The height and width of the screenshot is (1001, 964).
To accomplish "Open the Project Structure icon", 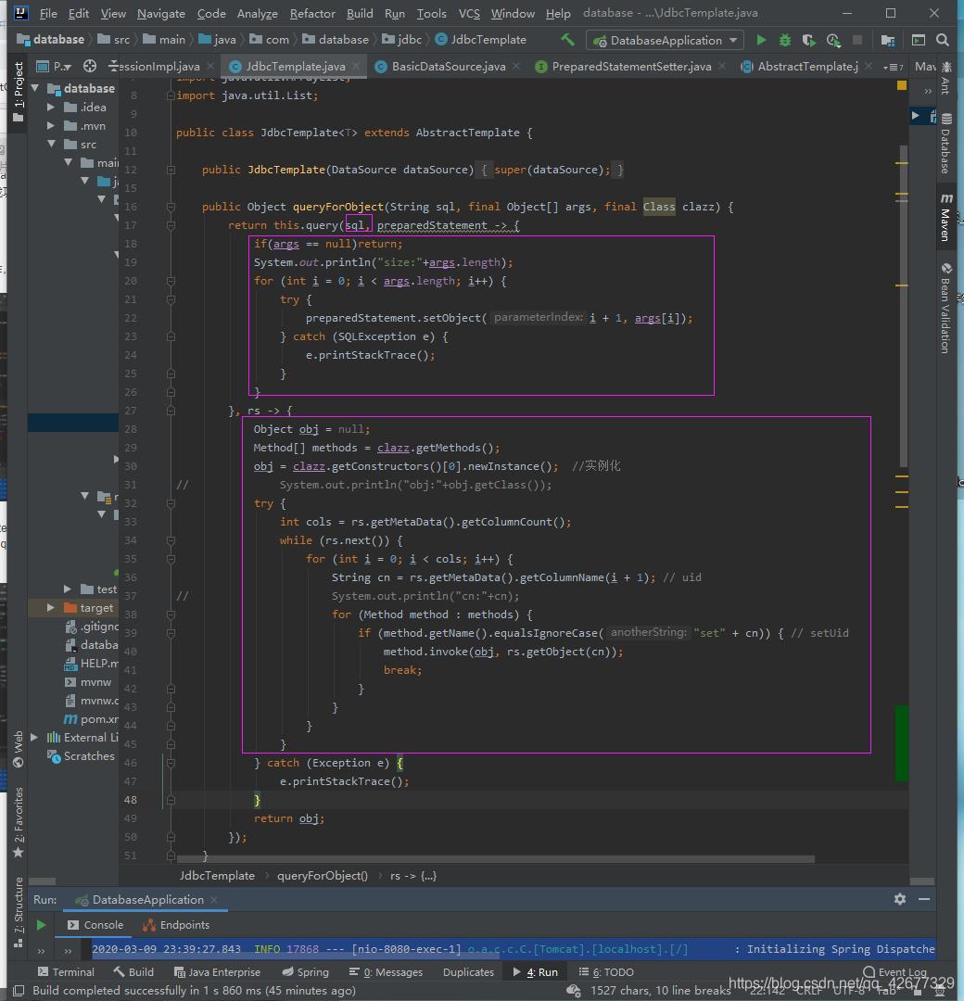I will (x=888, y=40).
